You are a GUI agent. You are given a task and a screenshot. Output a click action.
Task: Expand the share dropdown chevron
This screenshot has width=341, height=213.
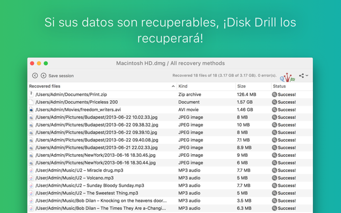point(307,75)
